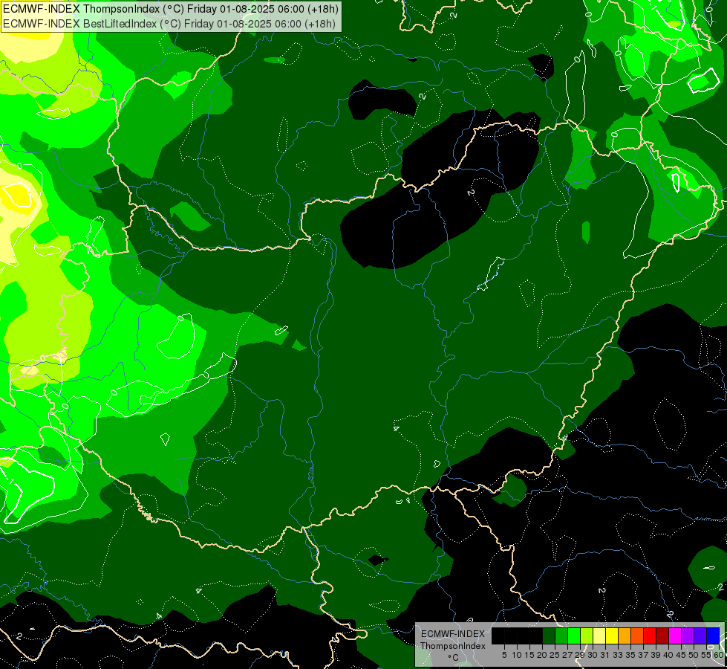Click the legend tick value 33

coord(618,655)
